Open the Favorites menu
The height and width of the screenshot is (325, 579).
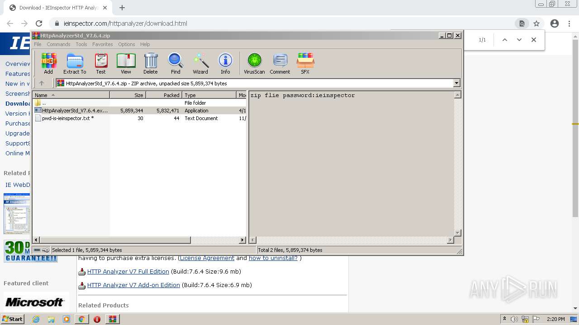tap(103, 44)
